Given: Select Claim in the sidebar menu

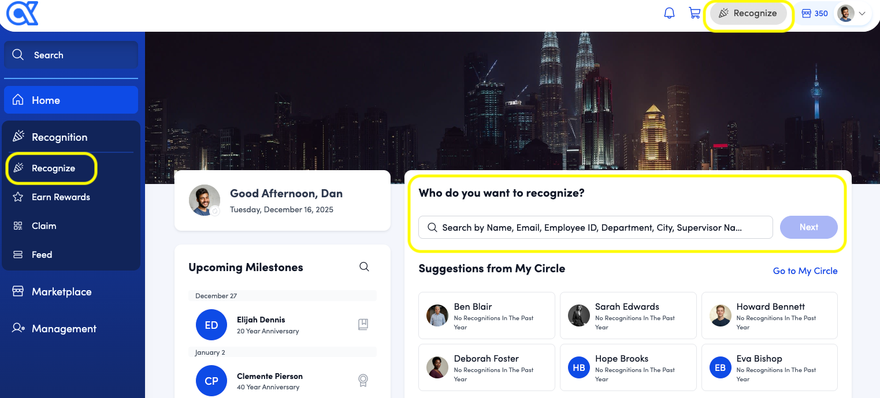Looking at the screenshot, I should pyautogui.click(x=44, y=226).
